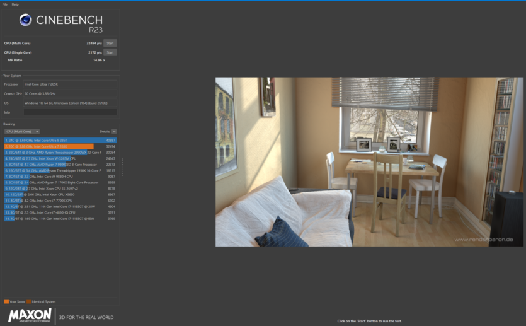Select ranking row i7-1165G7 @15W
This screenshot has width=526, height=326.
click(x=60, y=219)
